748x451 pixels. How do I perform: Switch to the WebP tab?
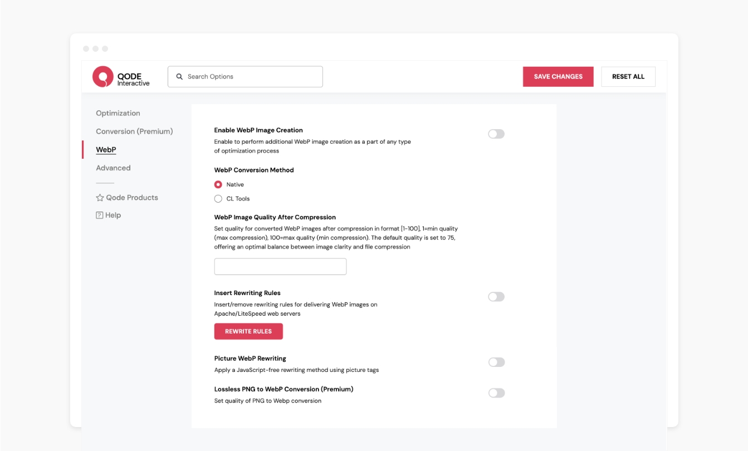[106, 150]
